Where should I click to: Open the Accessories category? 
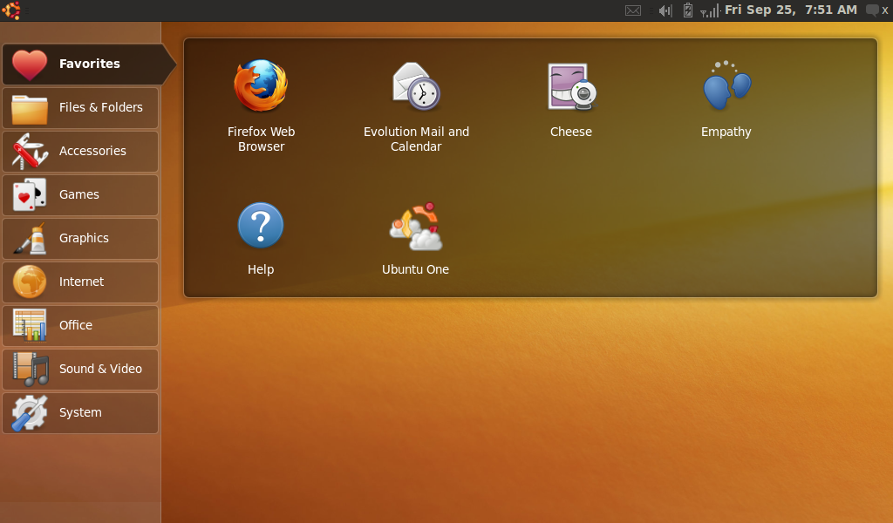[80, 152]
